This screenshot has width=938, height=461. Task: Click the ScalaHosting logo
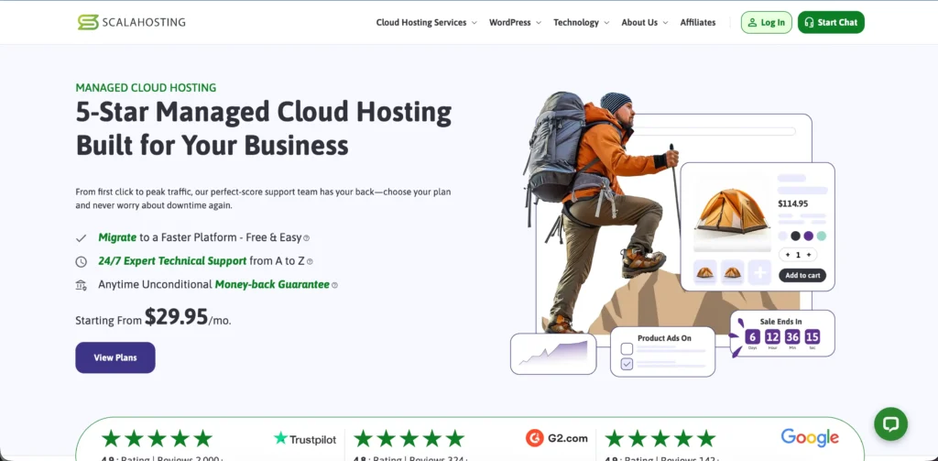131,22
